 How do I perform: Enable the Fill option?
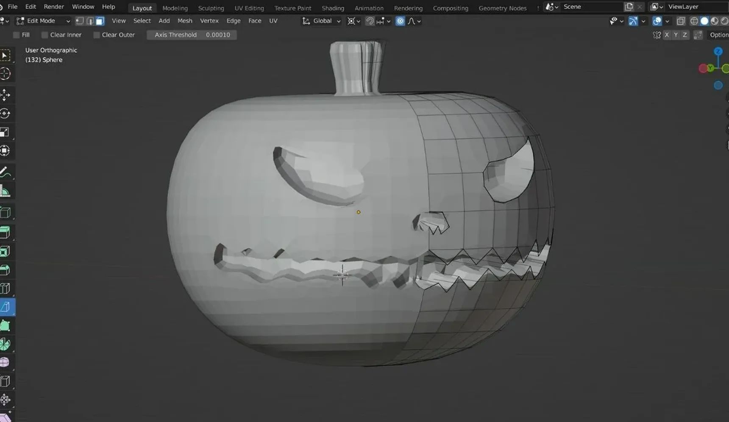[x=16, y=35]
